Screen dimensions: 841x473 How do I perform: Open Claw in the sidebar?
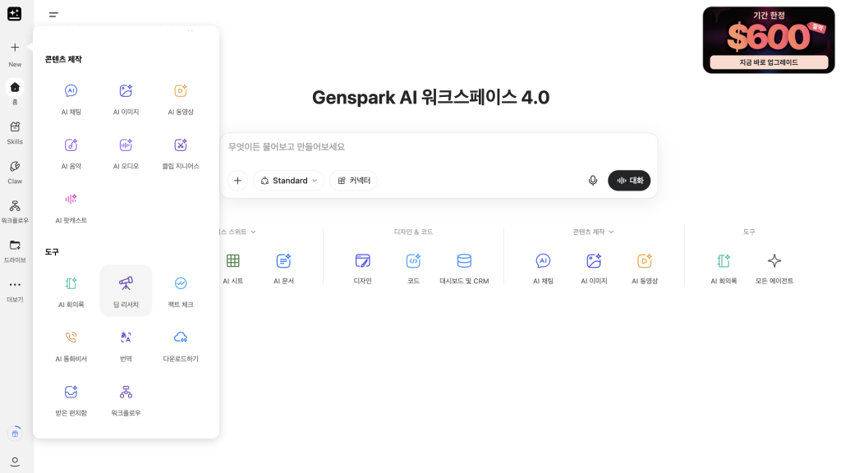point(15,172)
